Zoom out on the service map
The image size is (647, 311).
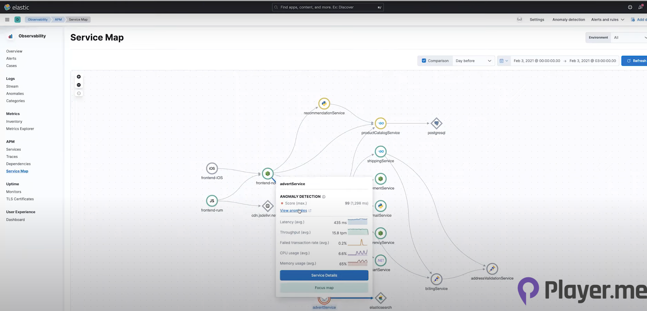click(x=79, y=85)
